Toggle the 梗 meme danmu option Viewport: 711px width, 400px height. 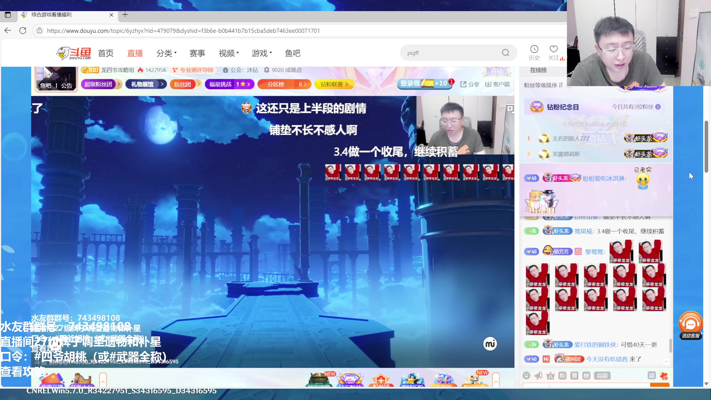point(586,376)
